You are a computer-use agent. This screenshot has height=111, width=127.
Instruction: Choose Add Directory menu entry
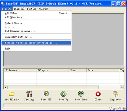coord(36,17)
